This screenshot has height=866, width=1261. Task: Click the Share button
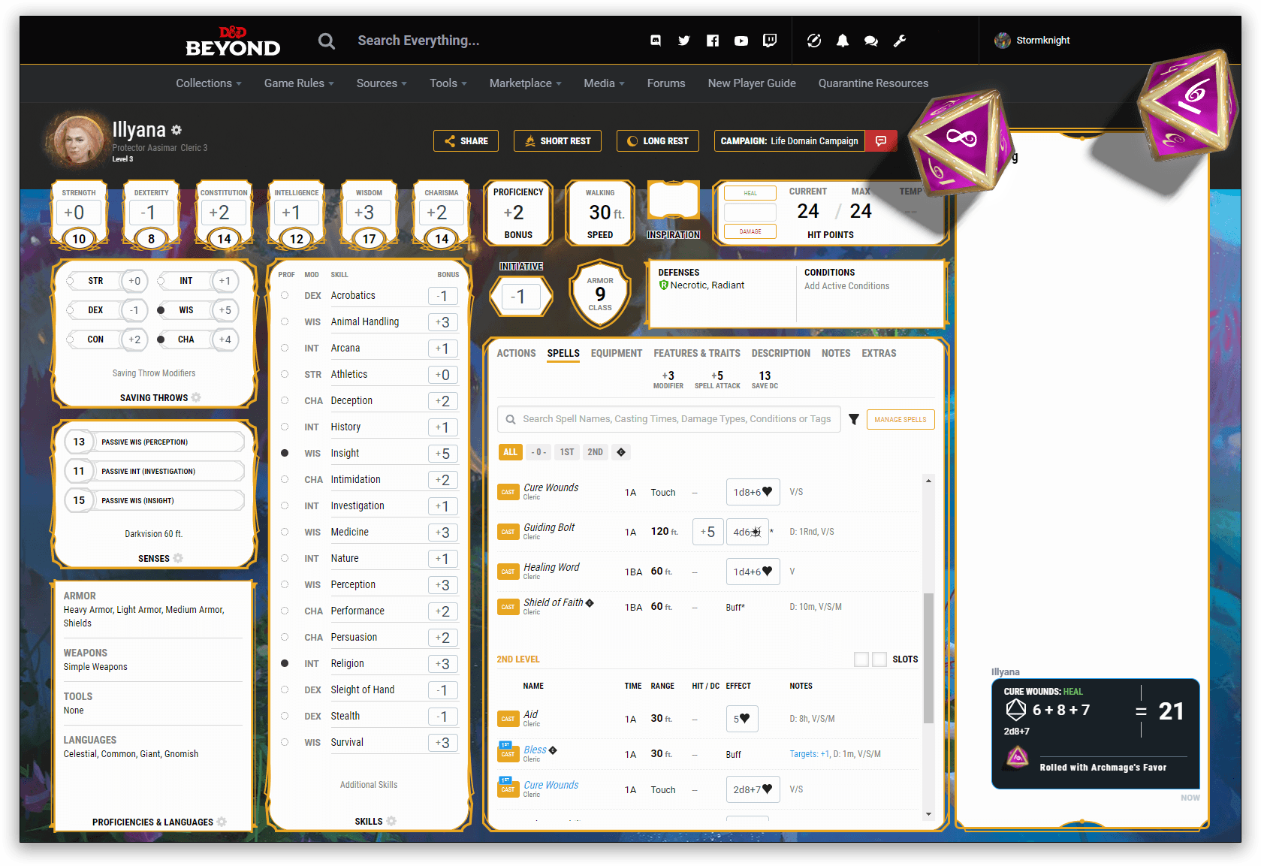pos(466,140)
